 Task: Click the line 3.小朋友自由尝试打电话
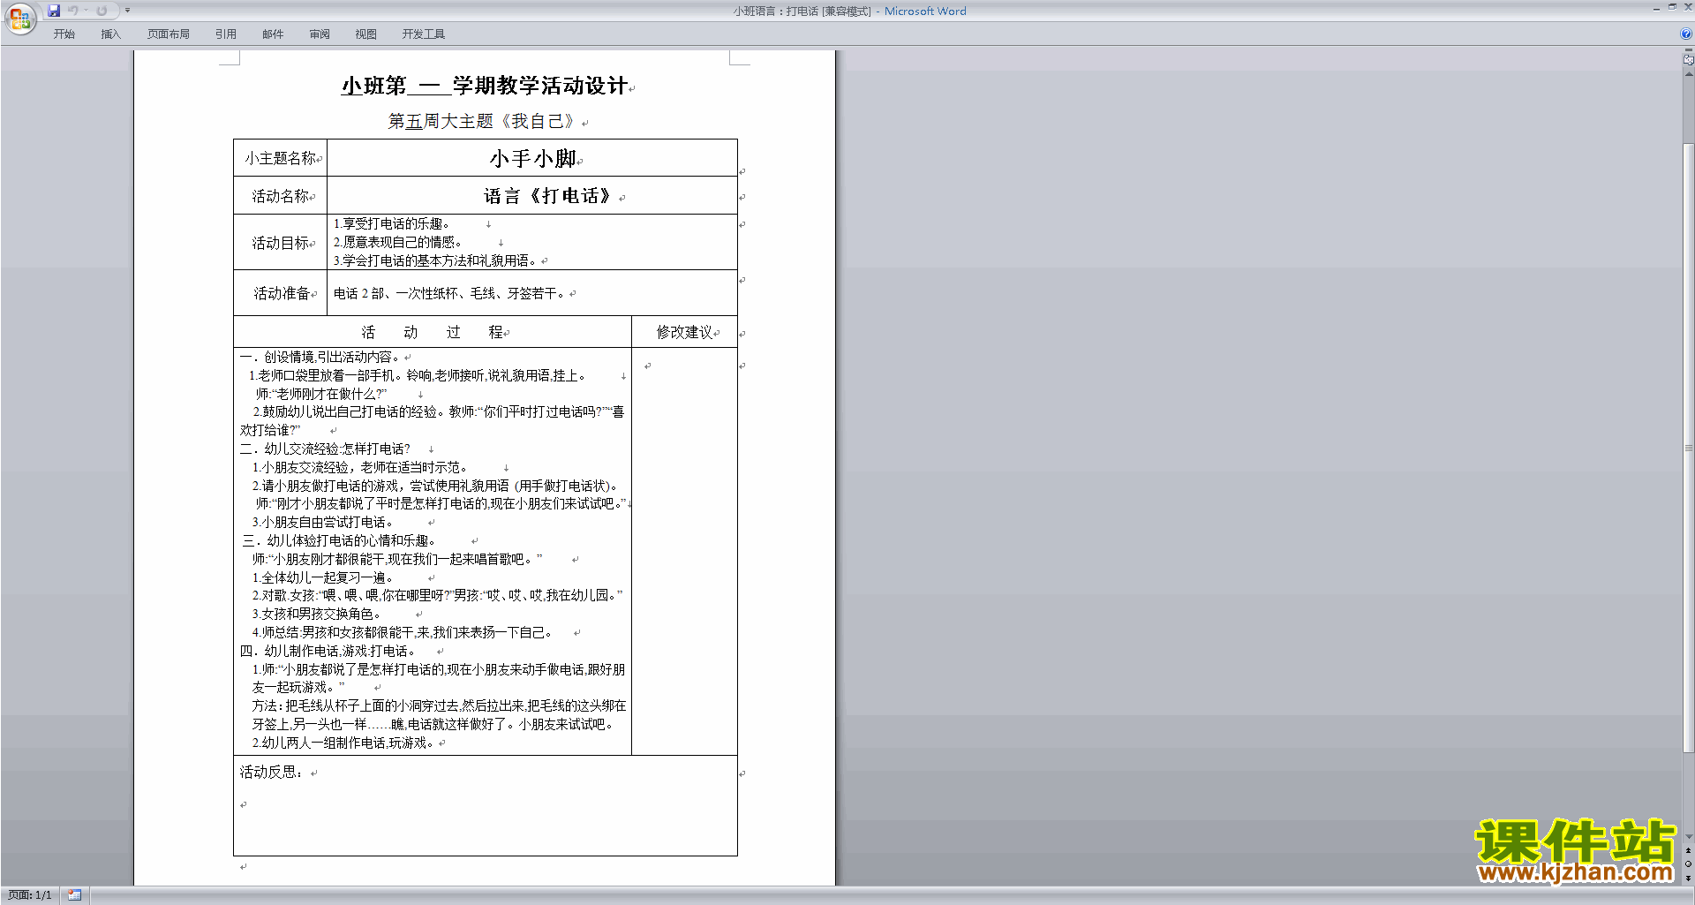(x=322, y=522)
